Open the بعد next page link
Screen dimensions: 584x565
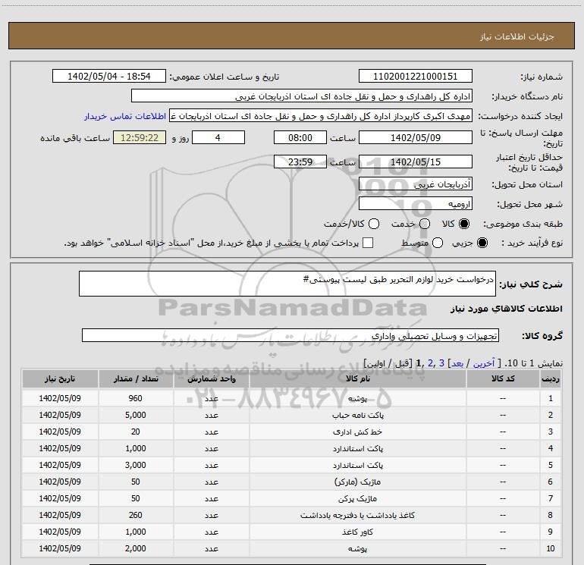click(x=457, y=363)
